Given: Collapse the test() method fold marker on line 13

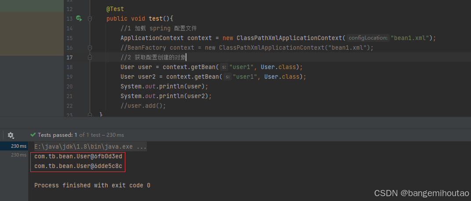Looking at the screenshot, I should click(x=90, y=18).
